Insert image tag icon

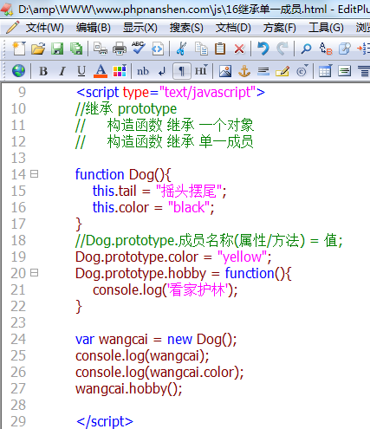225,71
